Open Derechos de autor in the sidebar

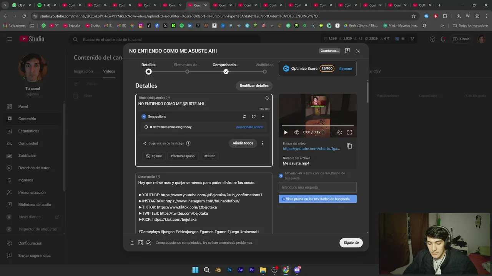point(32,168)
